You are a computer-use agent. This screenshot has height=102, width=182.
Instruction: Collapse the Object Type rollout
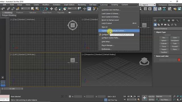[161, 32]
